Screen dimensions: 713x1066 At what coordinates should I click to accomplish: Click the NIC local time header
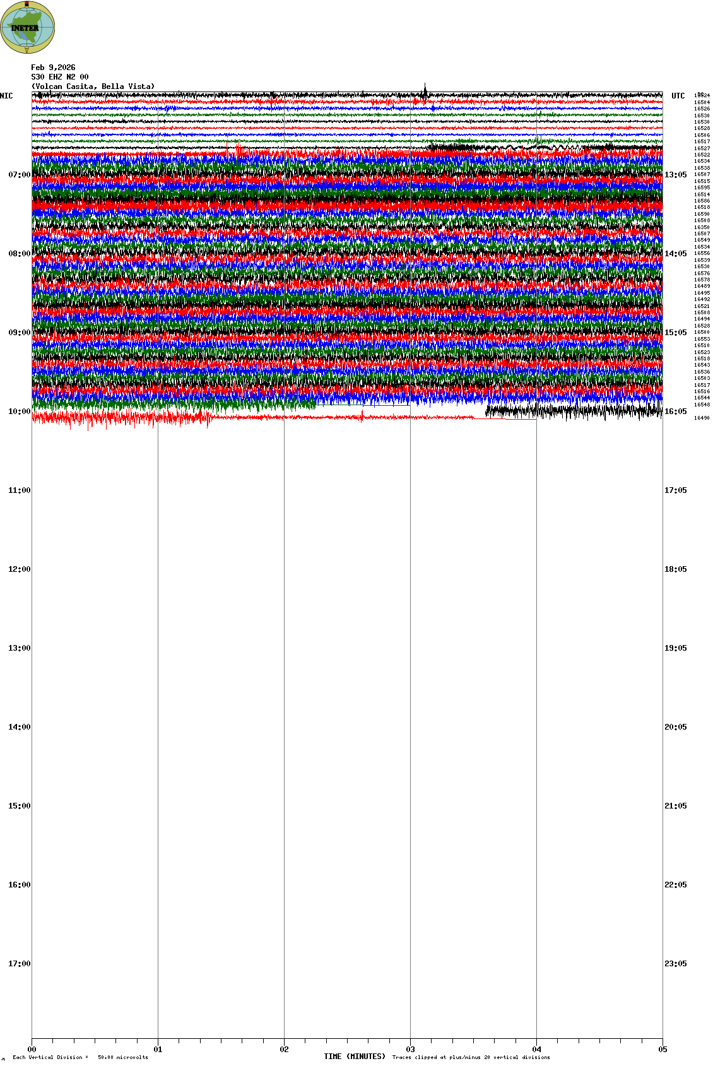tap(7, 96)
